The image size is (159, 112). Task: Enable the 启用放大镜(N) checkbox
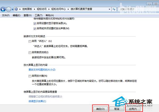30,76
